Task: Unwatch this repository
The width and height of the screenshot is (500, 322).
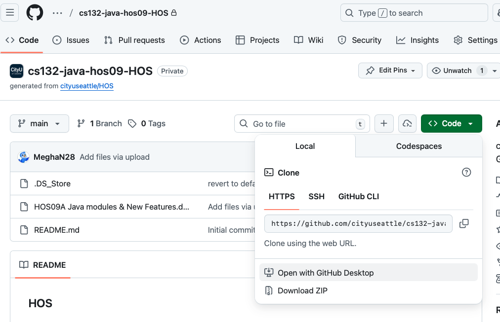Action: tap(457, 70)
